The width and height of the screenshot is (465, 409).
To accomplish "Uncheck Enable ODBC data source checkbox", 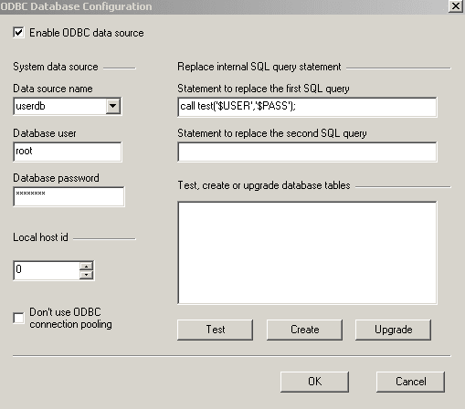I will [18, 32].
